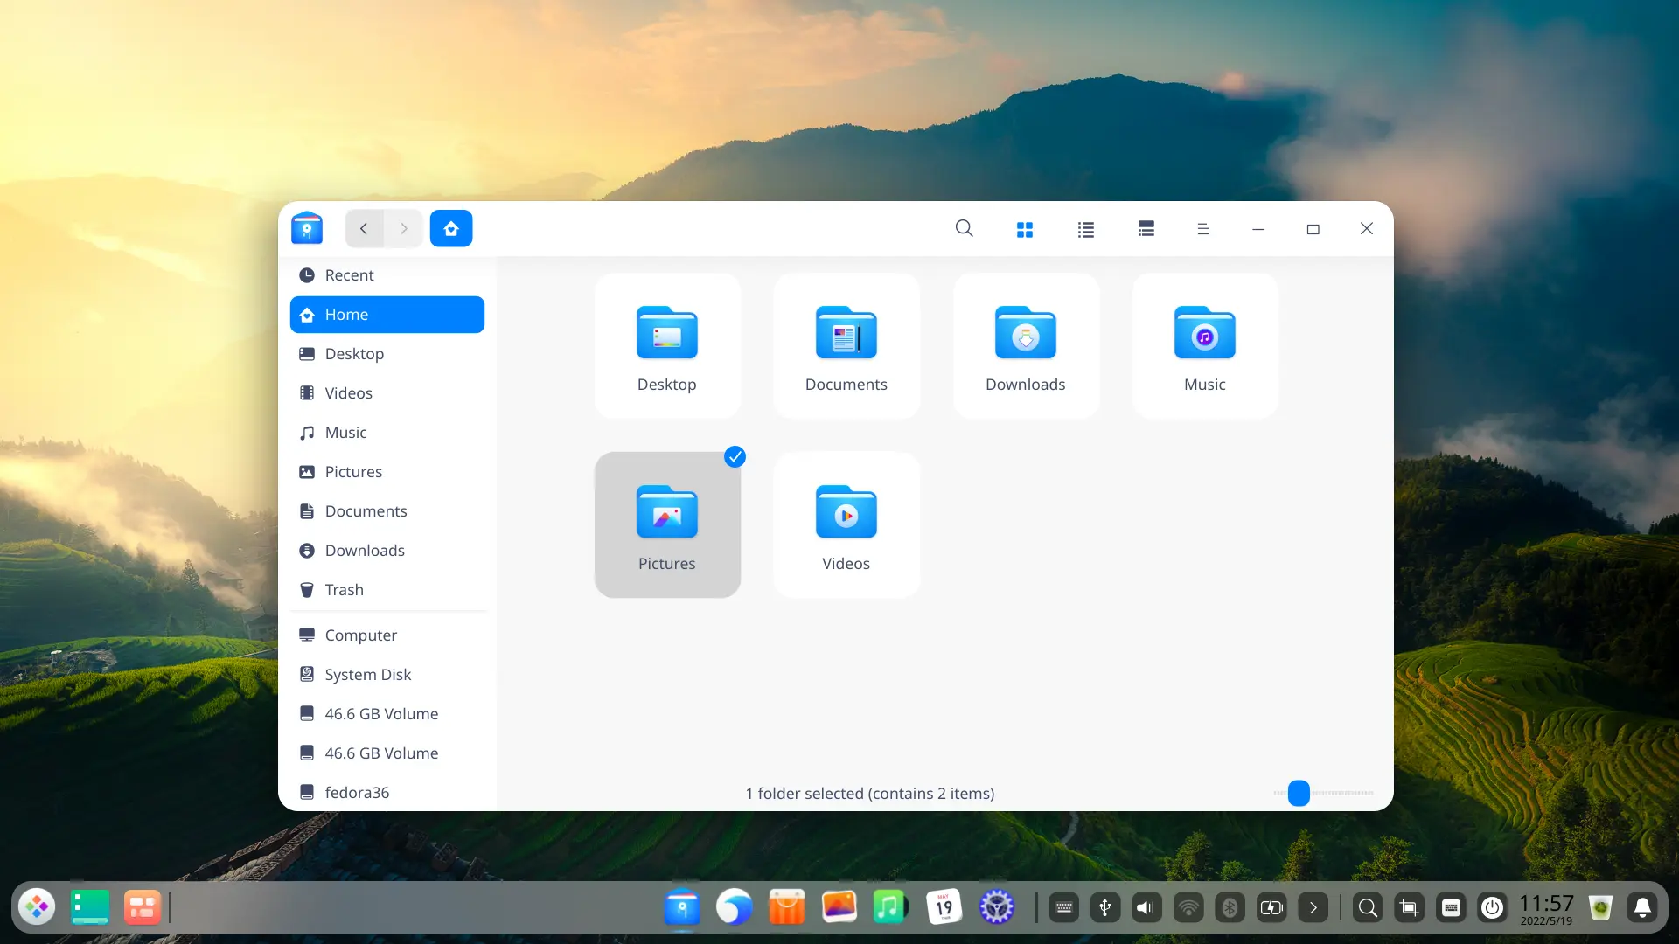Select the fedora36 volume
Screen dimensions: 1679x944
pyautogui.click(x=357, y=793)
